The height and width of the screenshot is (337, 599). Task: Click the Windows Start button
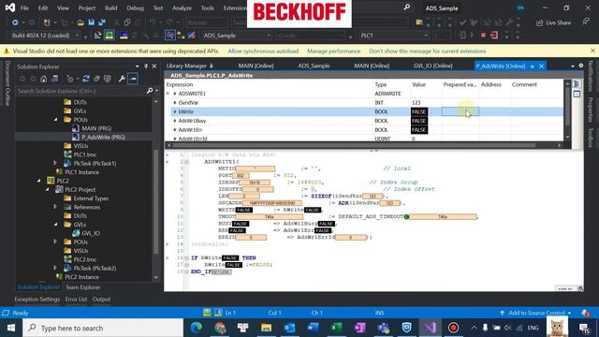(11, 328)
